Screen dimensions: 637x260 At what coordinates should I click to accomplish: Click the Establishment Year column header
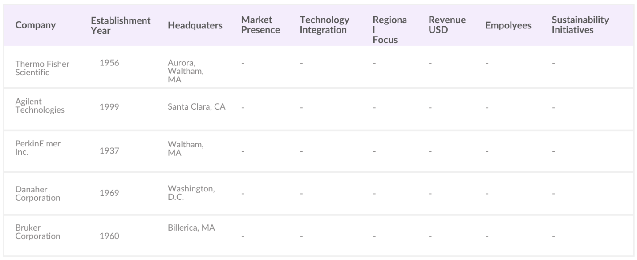(121, 25)
